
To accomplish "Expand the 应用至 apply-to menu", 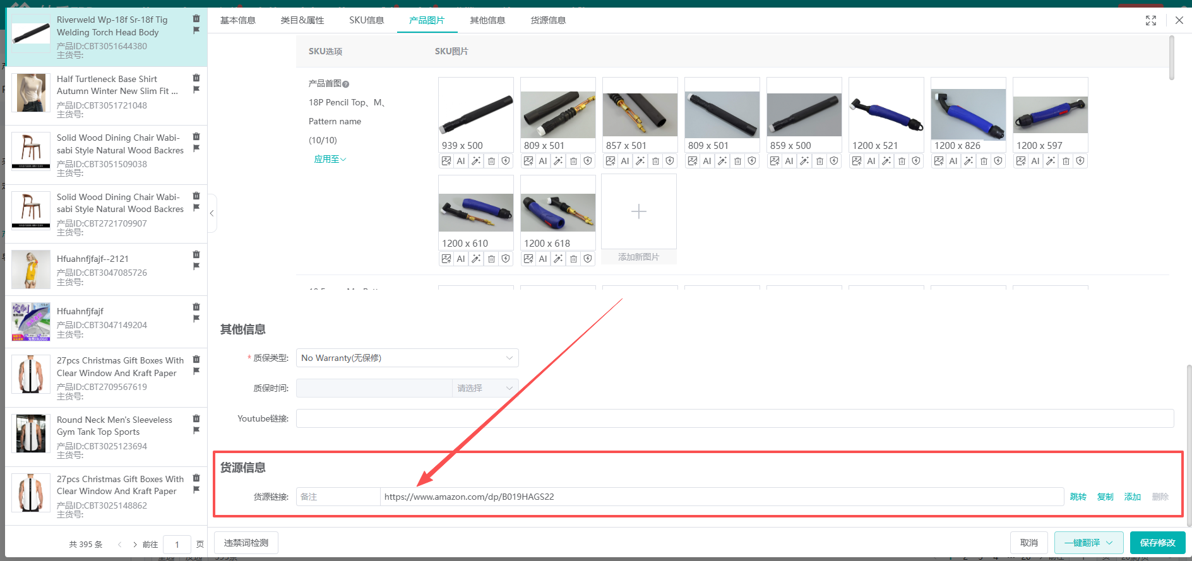I will click(330, 159).
